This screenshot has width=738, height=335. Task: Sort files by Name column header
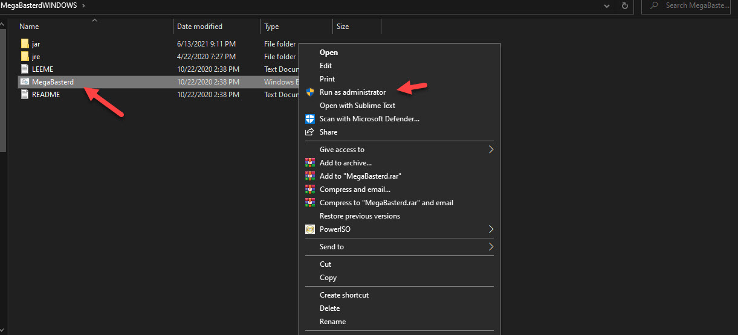pyautogui.click(x=29, y=27)
